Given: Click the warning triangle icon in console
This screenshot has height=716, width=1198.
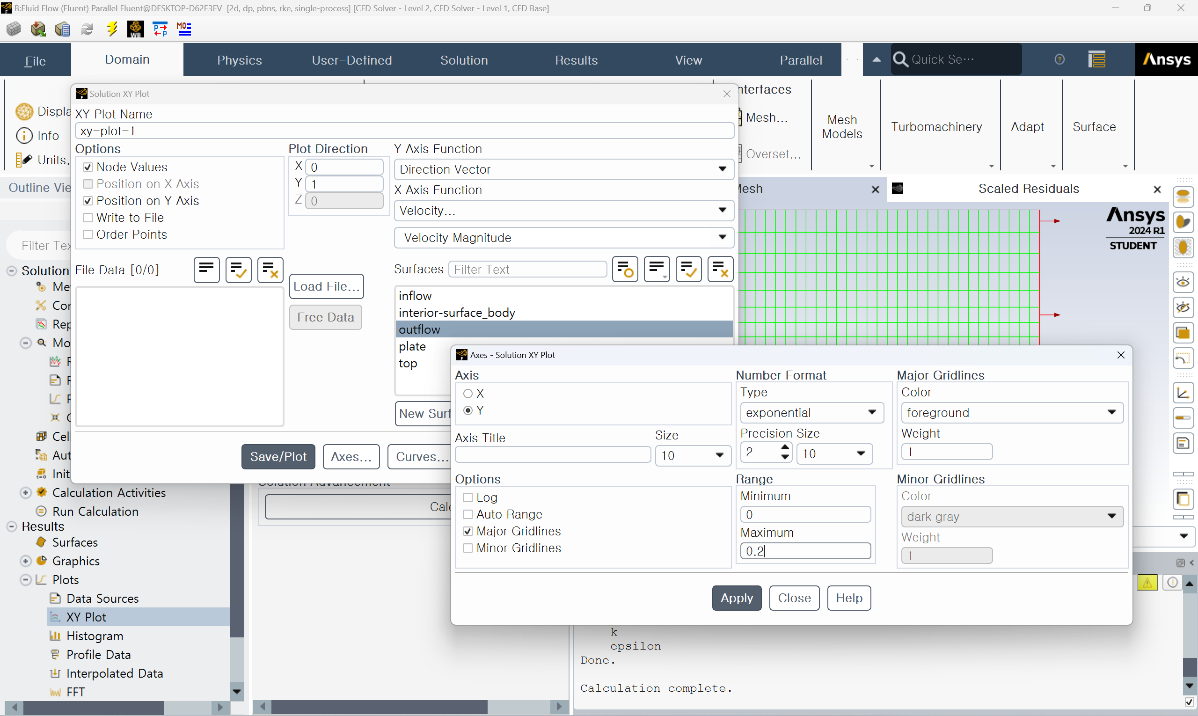Looking at the screenshot, I should click(x=1147, y=582).
